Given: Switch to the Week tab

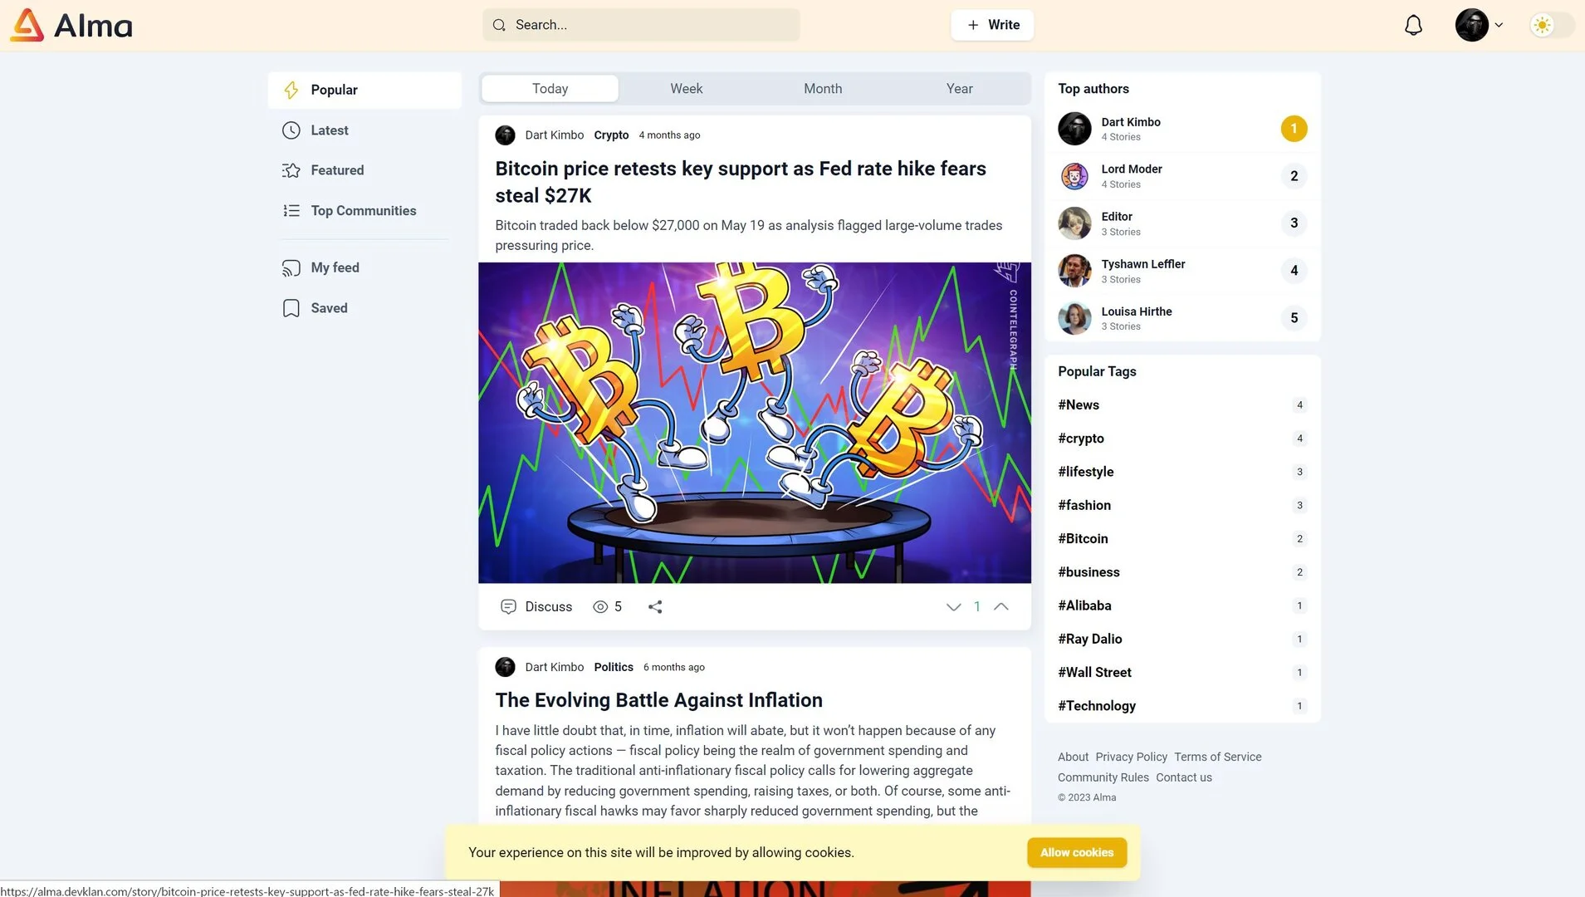Looking at the screenshot, I should (x=686, y=89).
